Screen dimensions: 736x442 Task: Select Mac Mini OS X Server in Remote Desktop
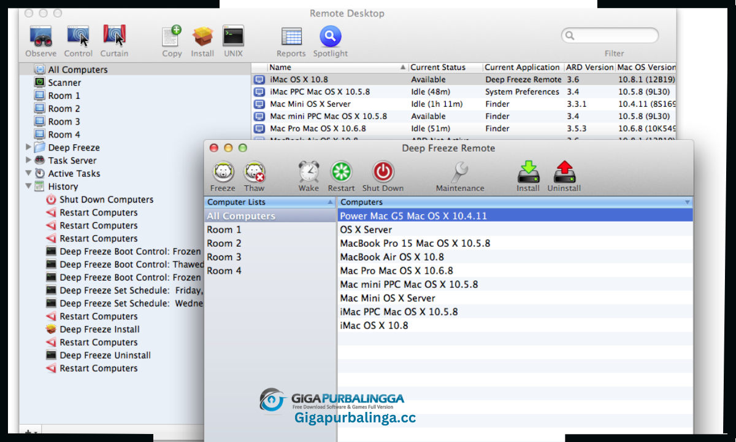pos(464,104)
